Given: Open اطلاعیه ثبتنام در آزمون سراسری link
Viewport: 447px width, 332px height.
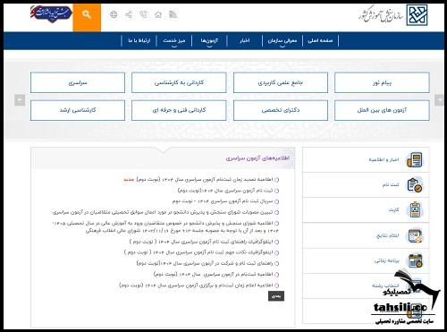Looking at the screenshot, I should click(x=214, y=274).
